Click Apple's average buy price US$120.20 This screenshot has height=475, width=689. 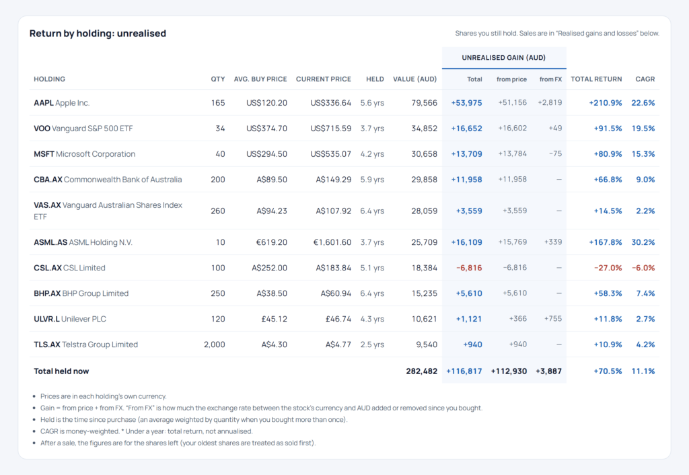click(266, 103)
